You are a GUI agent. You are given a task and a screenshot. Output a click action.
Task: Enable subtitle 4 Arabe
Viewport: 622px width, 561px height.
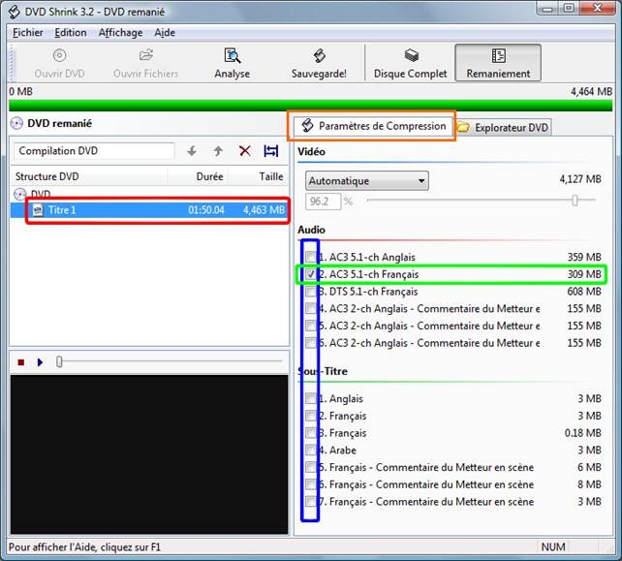(310, 451)
